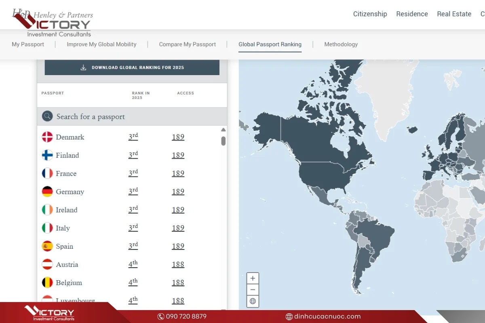Switch to Compare My Passport tab

[x=187, y=44]
